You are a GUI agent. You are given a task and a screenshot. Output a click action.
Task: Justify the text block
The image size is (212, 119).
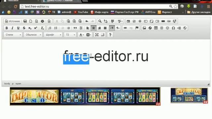click(x=105, y=28)
